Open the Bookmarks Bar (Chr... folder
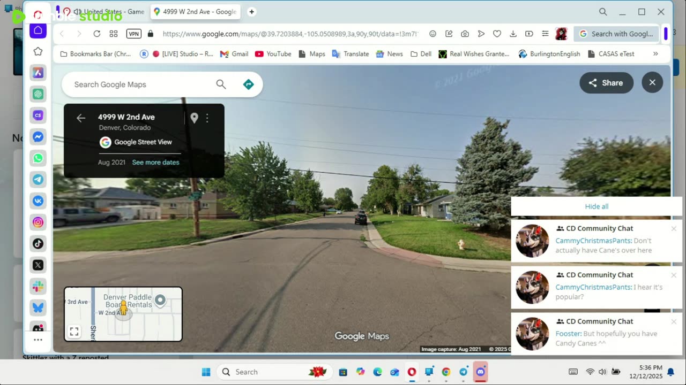The image size is (686, 385). (x=95, y=54)
